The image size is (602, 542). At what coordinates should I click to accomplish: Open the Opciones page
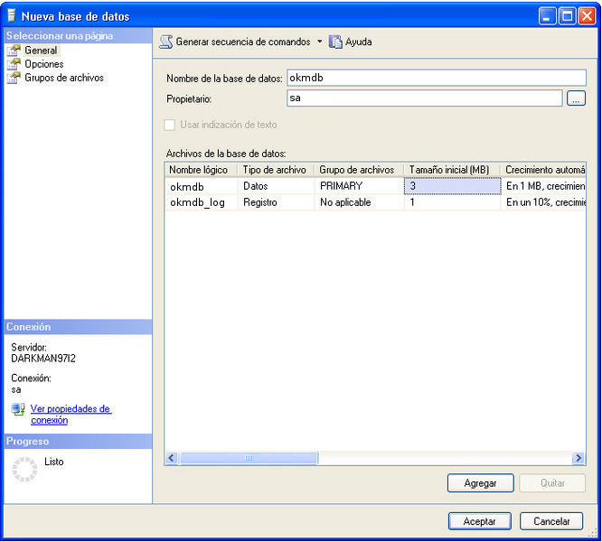(43, 64)
